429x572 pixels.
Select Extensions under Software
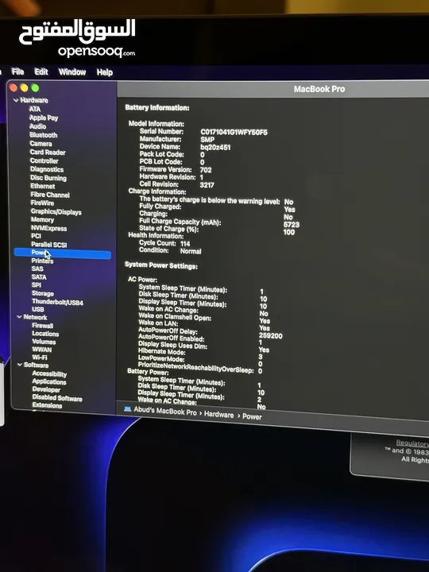point(47,405)
